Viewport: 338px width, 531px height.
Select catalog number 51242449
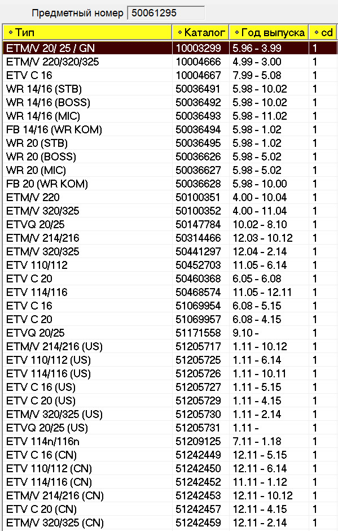tap(198, 455)
